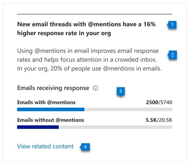
Task: Click the Emails receiving response heading
Action: pos(53,88)
